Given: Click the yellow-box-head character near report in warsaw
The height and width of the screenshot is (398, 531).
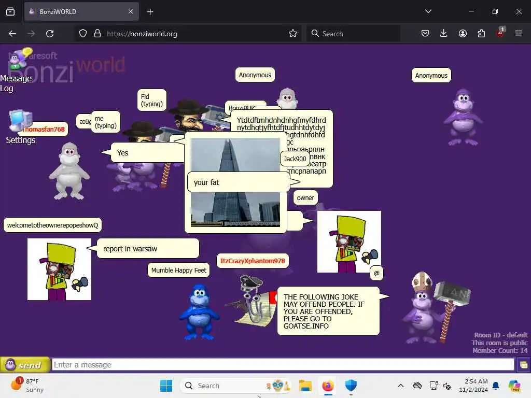Looking at the screenshot, I should coord(59,269).
